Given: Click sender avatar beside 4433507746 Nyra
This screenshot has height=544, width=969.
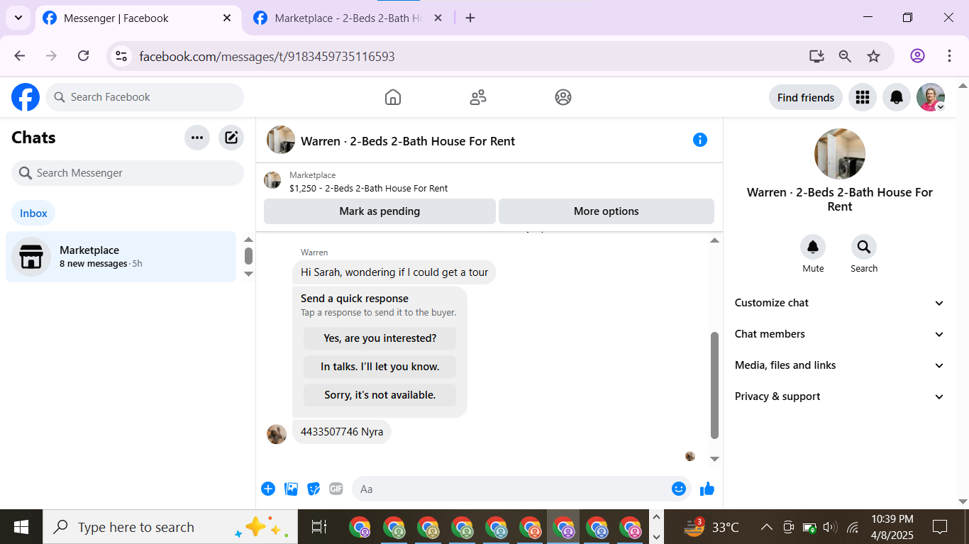Looking at the screenshot, I should (277, 434).
